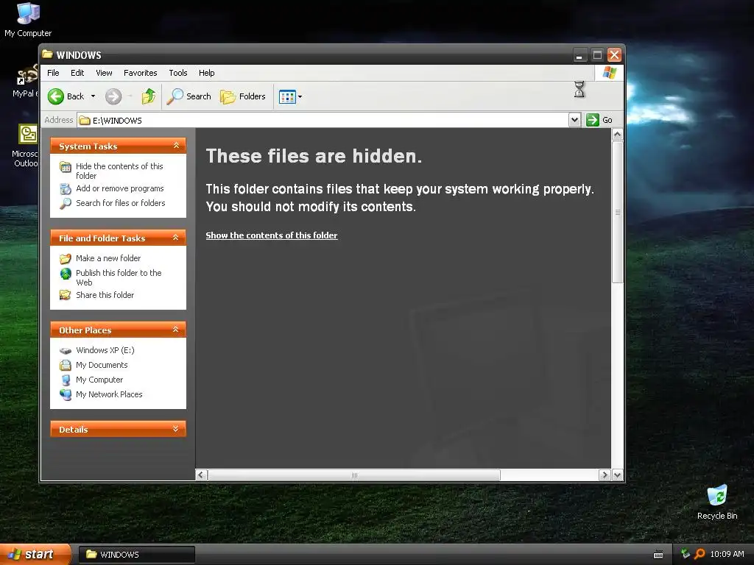Click Hide the contents of this folder
The image size is (754, 565).
coord(119,171)
